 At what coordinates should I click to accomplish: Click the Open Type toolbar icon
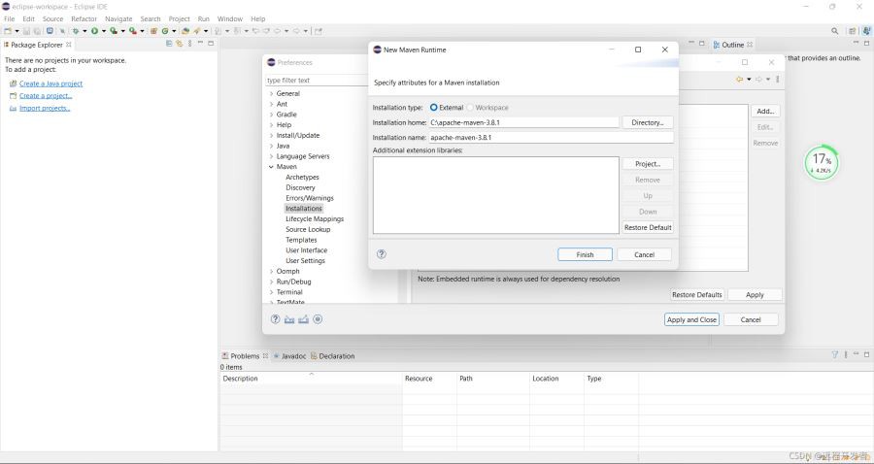tap(185, 31)
